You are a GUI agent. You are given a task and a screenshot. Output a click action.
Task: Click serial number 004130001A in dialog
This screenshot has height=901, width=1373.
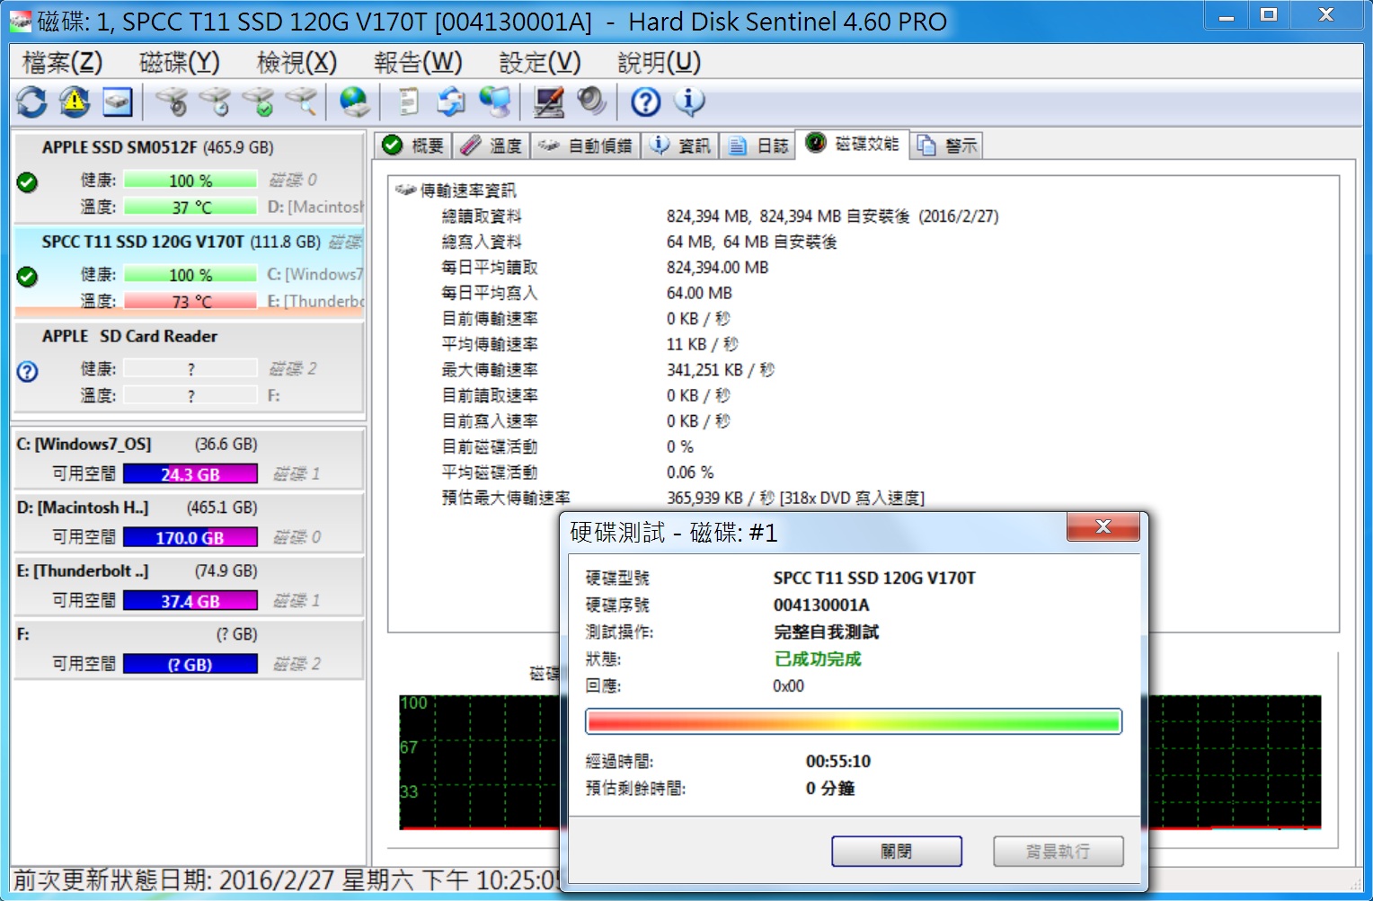821,605
